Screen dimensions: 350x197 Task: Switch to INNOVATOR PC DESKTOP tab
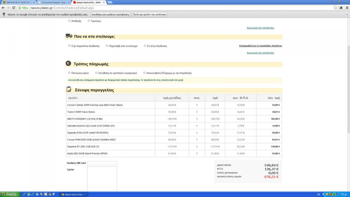pyautogui.click(x=18, y=2)
